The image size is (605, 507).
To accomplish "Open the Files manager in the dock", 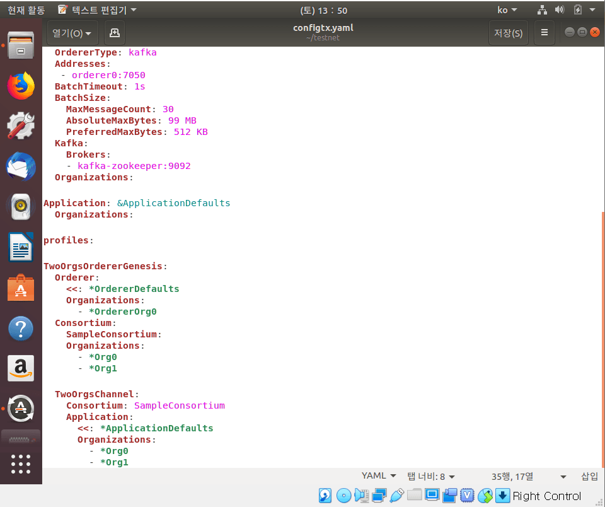I will (x=21, y=46).
